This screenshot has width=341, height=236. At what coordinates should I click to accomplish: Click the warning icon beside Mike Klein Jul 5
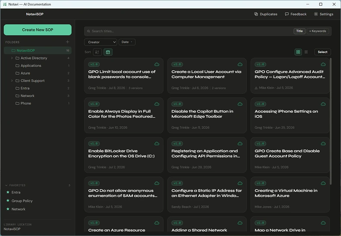pyautogui.click(x=256, y=88)
